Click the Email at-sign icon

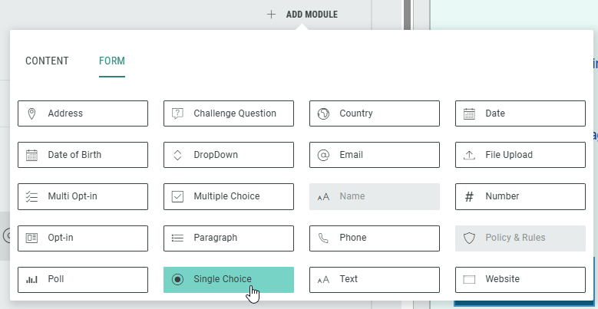[x=323, y=155]
